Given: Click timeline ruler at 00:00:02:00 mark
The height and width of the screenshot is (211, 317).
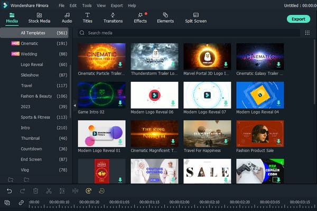Looking at the screenshot, I should 180,203.
